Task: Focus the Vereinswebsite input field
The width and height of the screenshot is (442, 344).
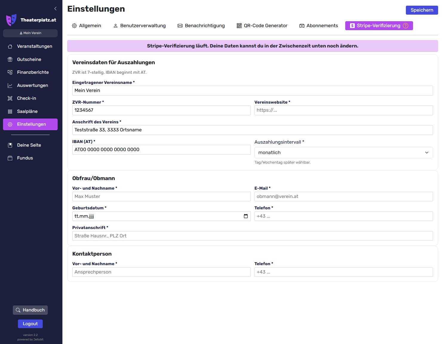Action: click(x=343, y=110)
